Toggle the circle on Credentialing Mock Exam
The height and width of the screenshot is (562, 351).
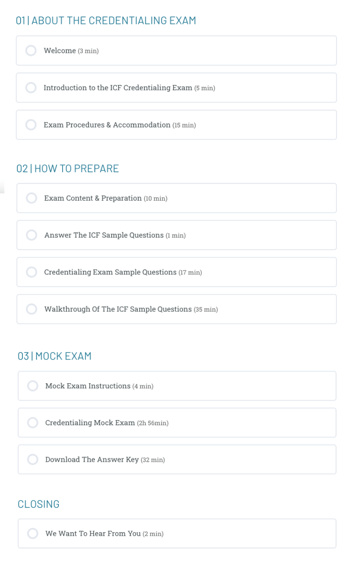pyautogui.click(x=33, y=422)
